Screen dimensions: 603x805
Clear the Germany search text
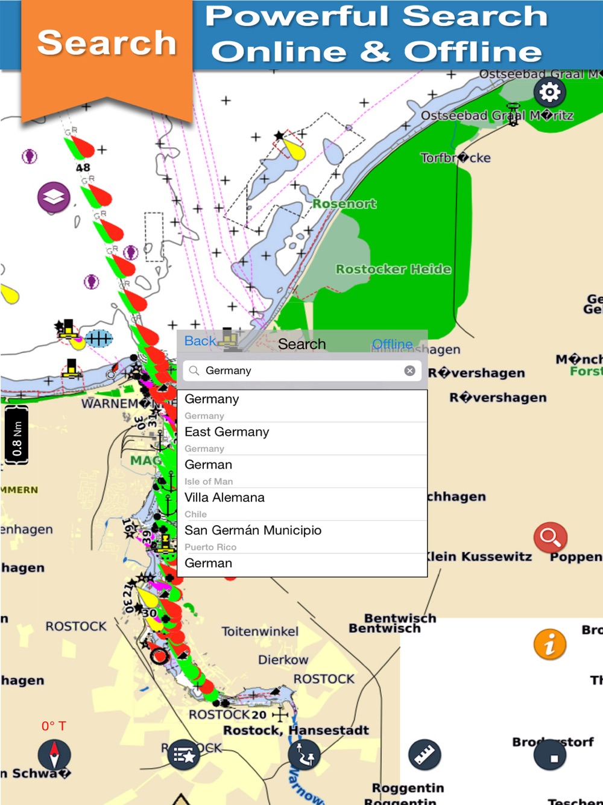tap(409, 371)
